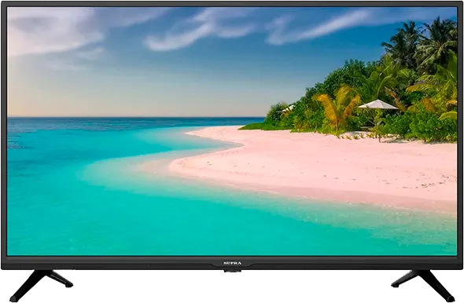Click the small second umbrella among the bushes
This screenshot has height=303, width=464.
(x=288, y=108)
